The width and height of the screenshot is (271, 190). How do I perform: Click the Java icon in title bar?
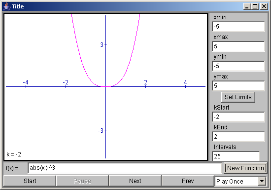pos(6,6)
